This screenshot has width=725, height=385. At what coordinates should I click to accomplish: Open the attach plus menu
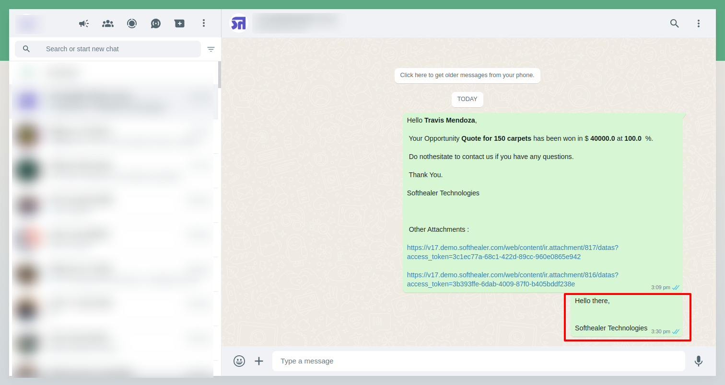point(259,361)
